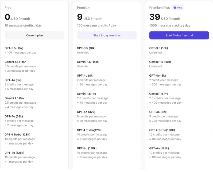Click GPT 4 Turbo(128K) in the Premium plan
Image resolution: width=213 pixels, height=172 pixels.
click(x=90, y=130)
